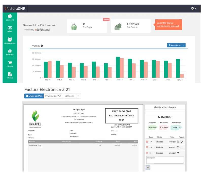Click the Pagado $150.000 green badge
The image size is (203, 174).
tap(153, 127)
